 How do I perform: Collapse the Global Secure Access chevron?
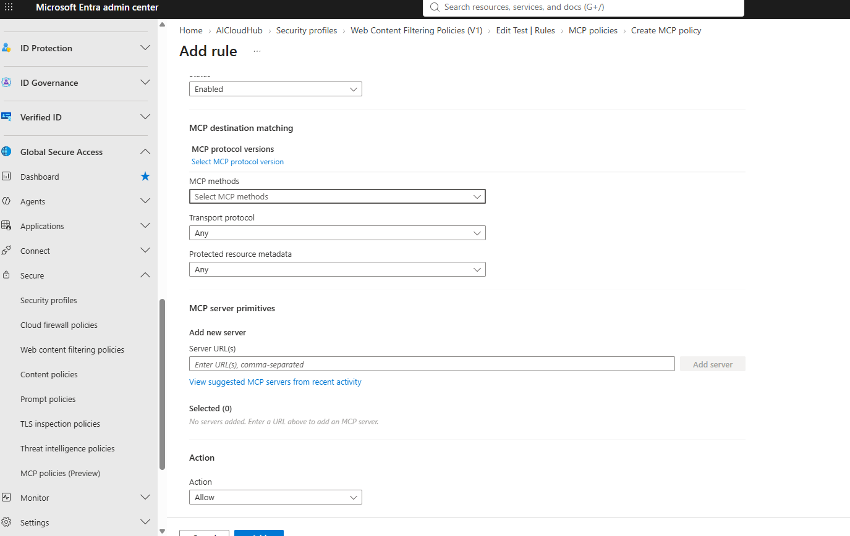145,152
